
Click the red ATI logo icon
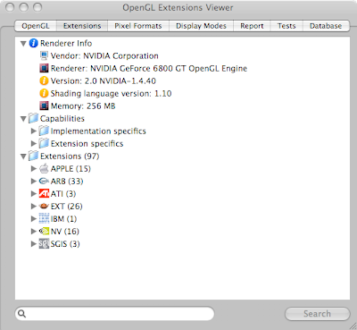[44, 193]
